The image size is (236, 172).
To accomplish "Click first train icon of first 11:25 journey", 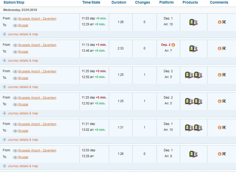I will (x=189, y=75).
